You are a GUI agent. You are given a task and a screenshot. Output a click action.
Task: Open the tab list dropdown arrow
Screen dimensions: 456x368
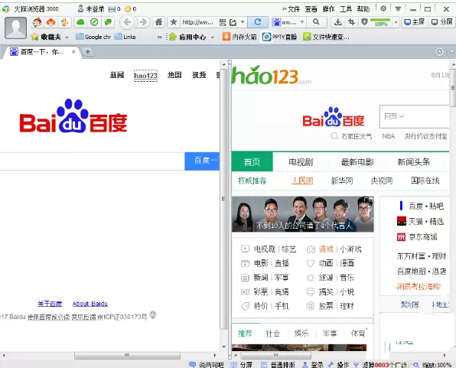(451, 52)
